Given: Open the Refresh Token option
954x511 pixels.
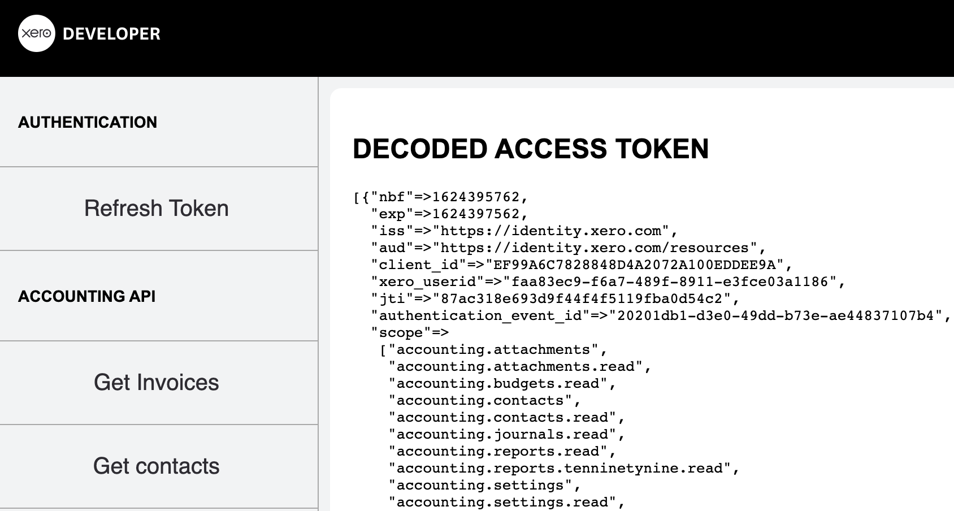Looking at the screenshot, I should coord(159,209).
